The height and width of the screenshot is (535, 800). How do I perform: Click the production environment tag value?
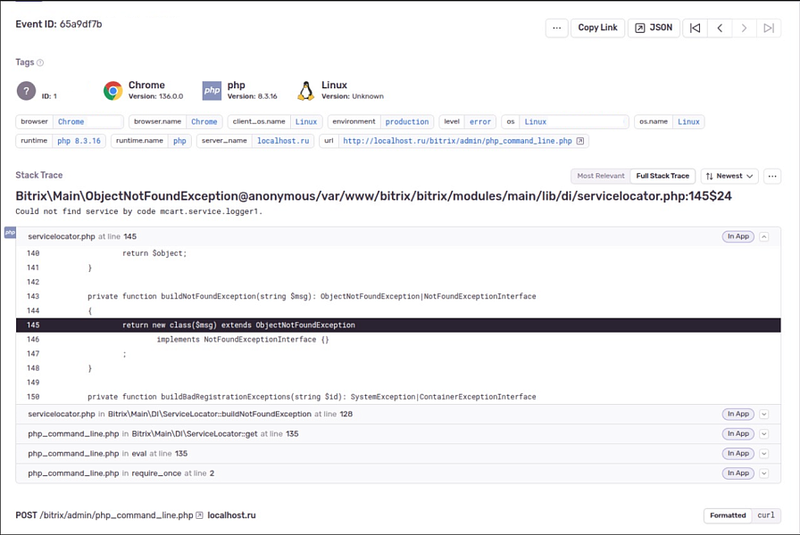[x=407, y=121]
